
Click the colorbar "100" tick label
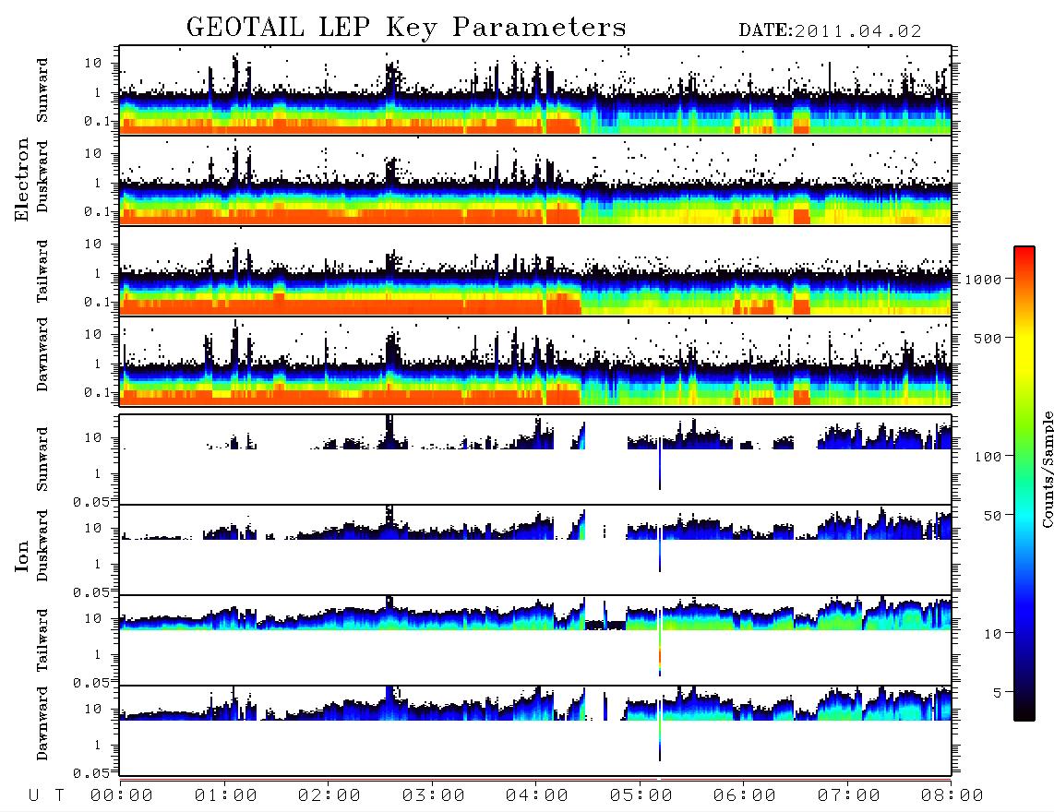(988, 457)
